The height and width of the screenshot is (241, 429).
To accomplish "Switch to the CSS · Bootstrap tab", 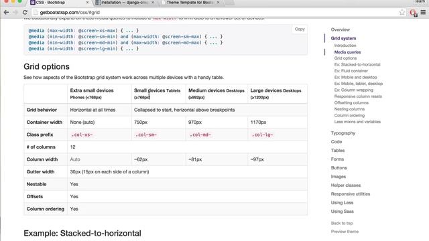I will pos(60,3).
